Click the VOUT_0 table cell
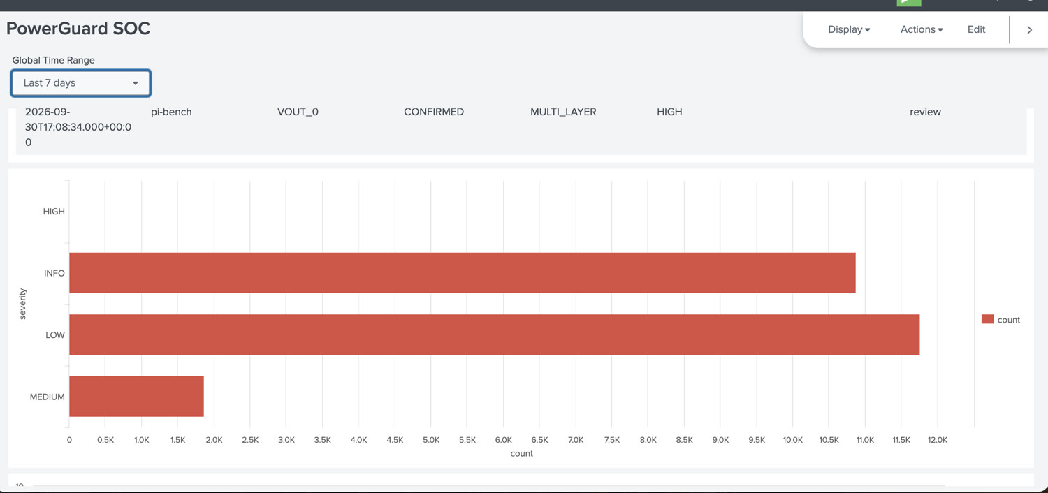This screenshot has height=493, width=1048. 298,112
